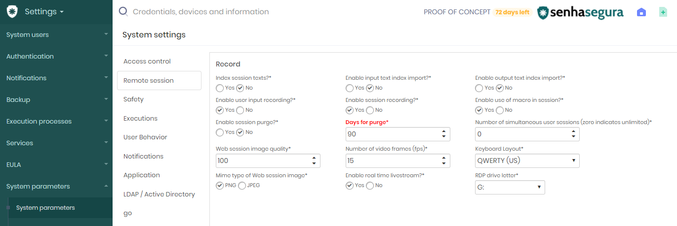Expand the Authentication sidebar section

56,56
